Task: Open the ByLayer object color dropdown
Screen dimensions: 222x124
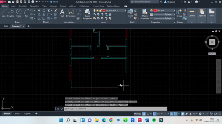Action: click(174, 11)
